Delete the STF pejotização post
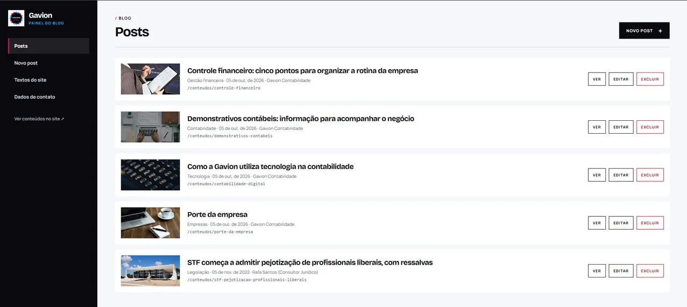 [x=650, y=271]
